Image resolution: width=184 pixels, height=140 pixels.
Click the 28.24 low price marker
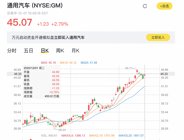click(62, 130)
